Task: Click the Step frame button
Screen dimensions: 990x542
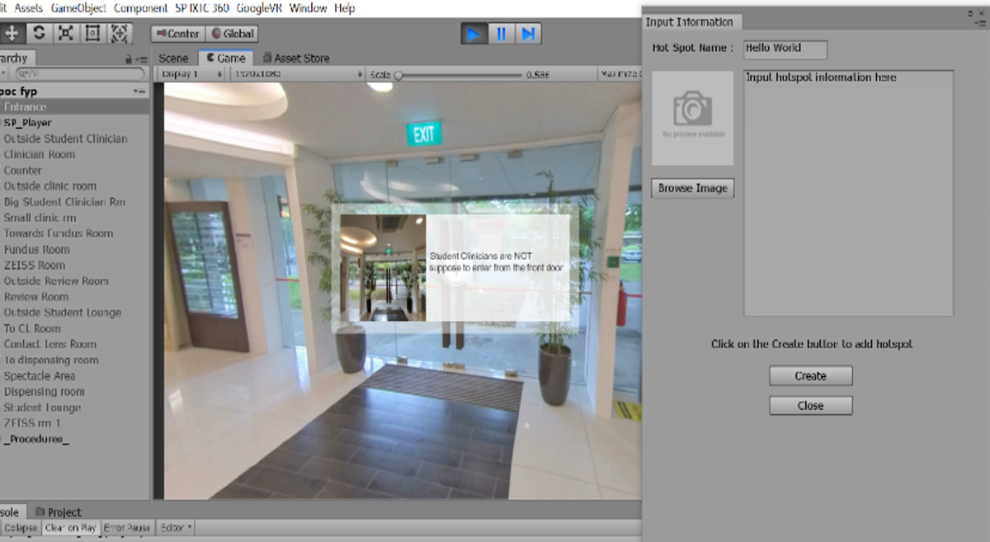Action: (529, 34)
